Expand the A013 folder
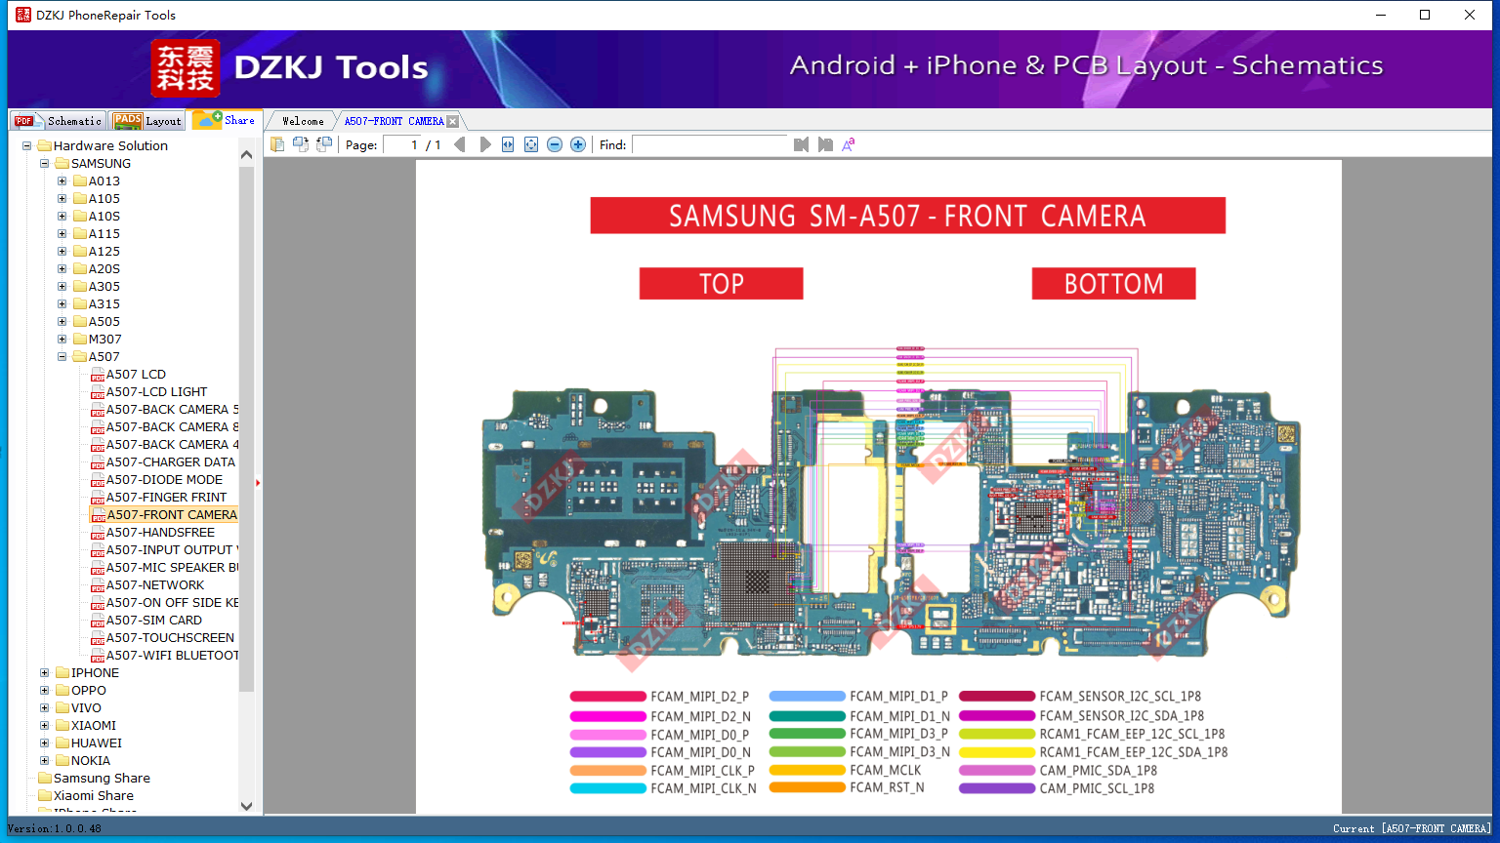The width and height of the screenshot is (1500, 843). point(62,181)
